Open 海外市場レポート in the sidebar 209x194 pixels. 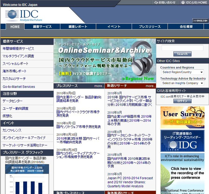(x=14, y=71)
